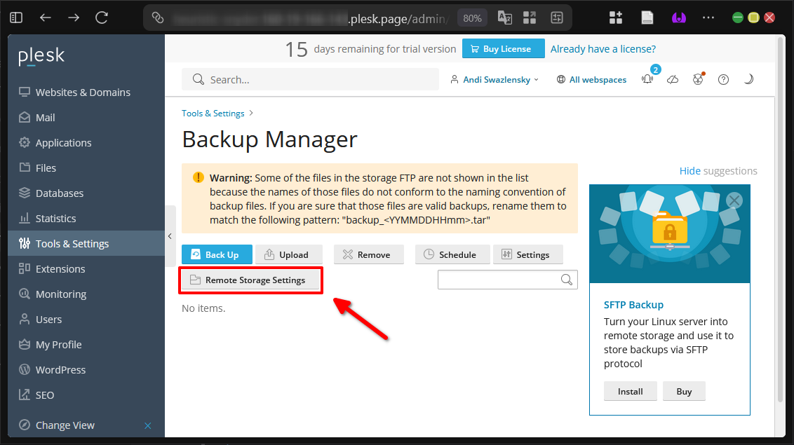Open Remote Storage Settings
Image resolution: width=794 pixels, height=445 pixels.
250,280
